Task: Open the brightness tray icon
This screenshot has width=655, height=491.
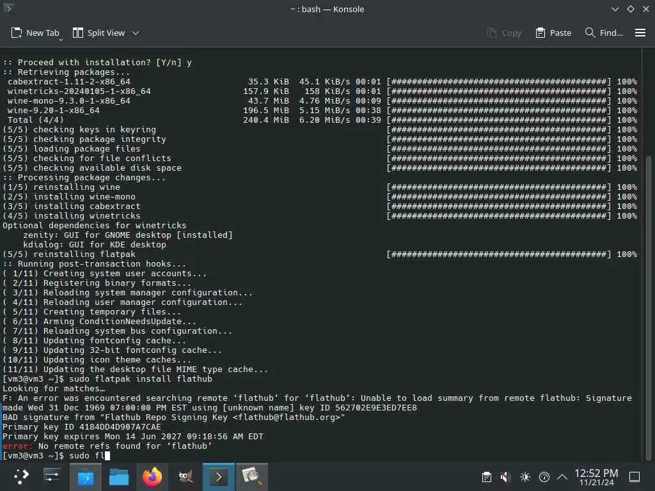Action: tap(525, 477)
